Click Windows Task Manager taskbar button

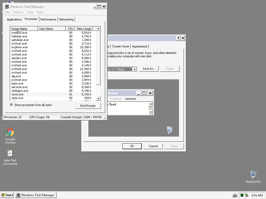coord(36,195)
